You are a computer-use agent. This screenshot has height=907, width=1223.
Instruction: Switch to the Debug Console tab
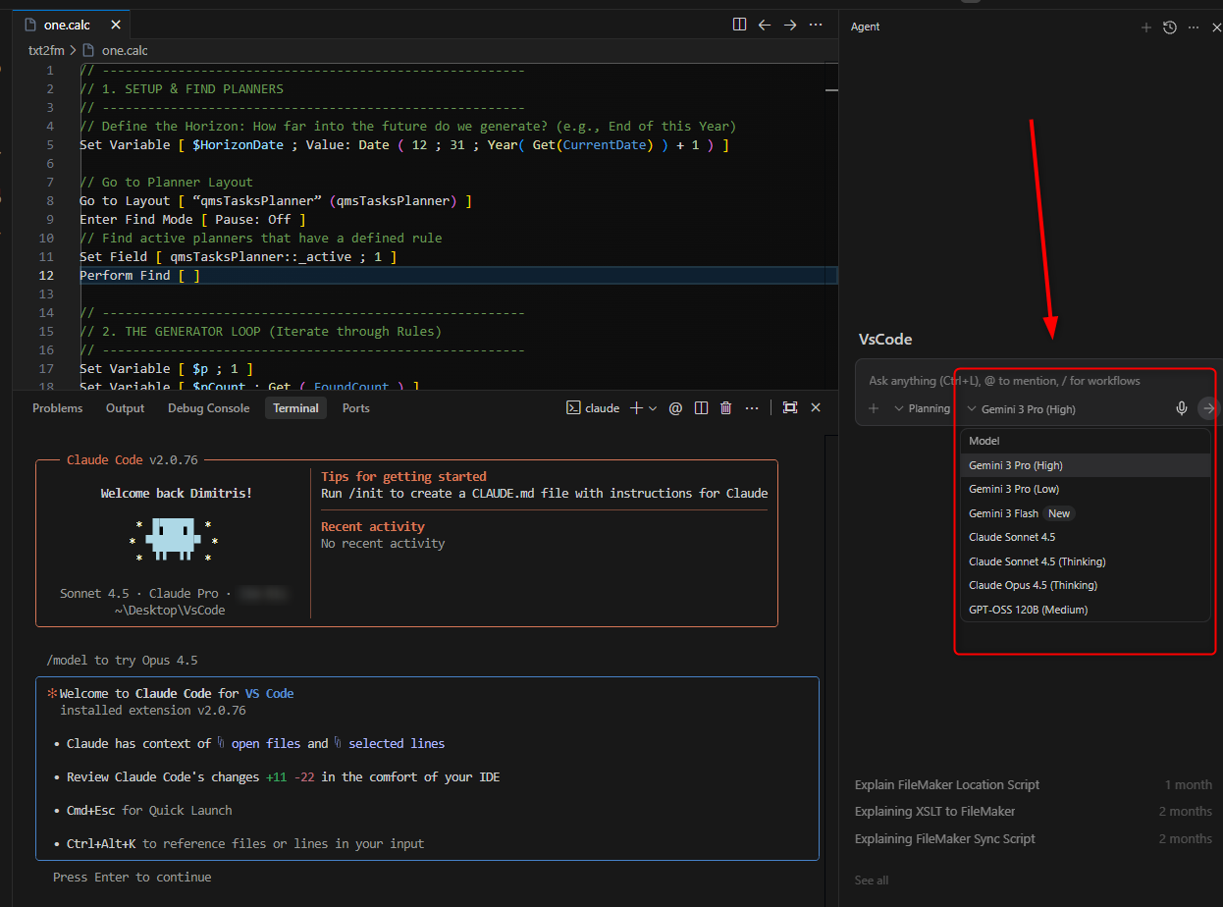click(208, 408)
